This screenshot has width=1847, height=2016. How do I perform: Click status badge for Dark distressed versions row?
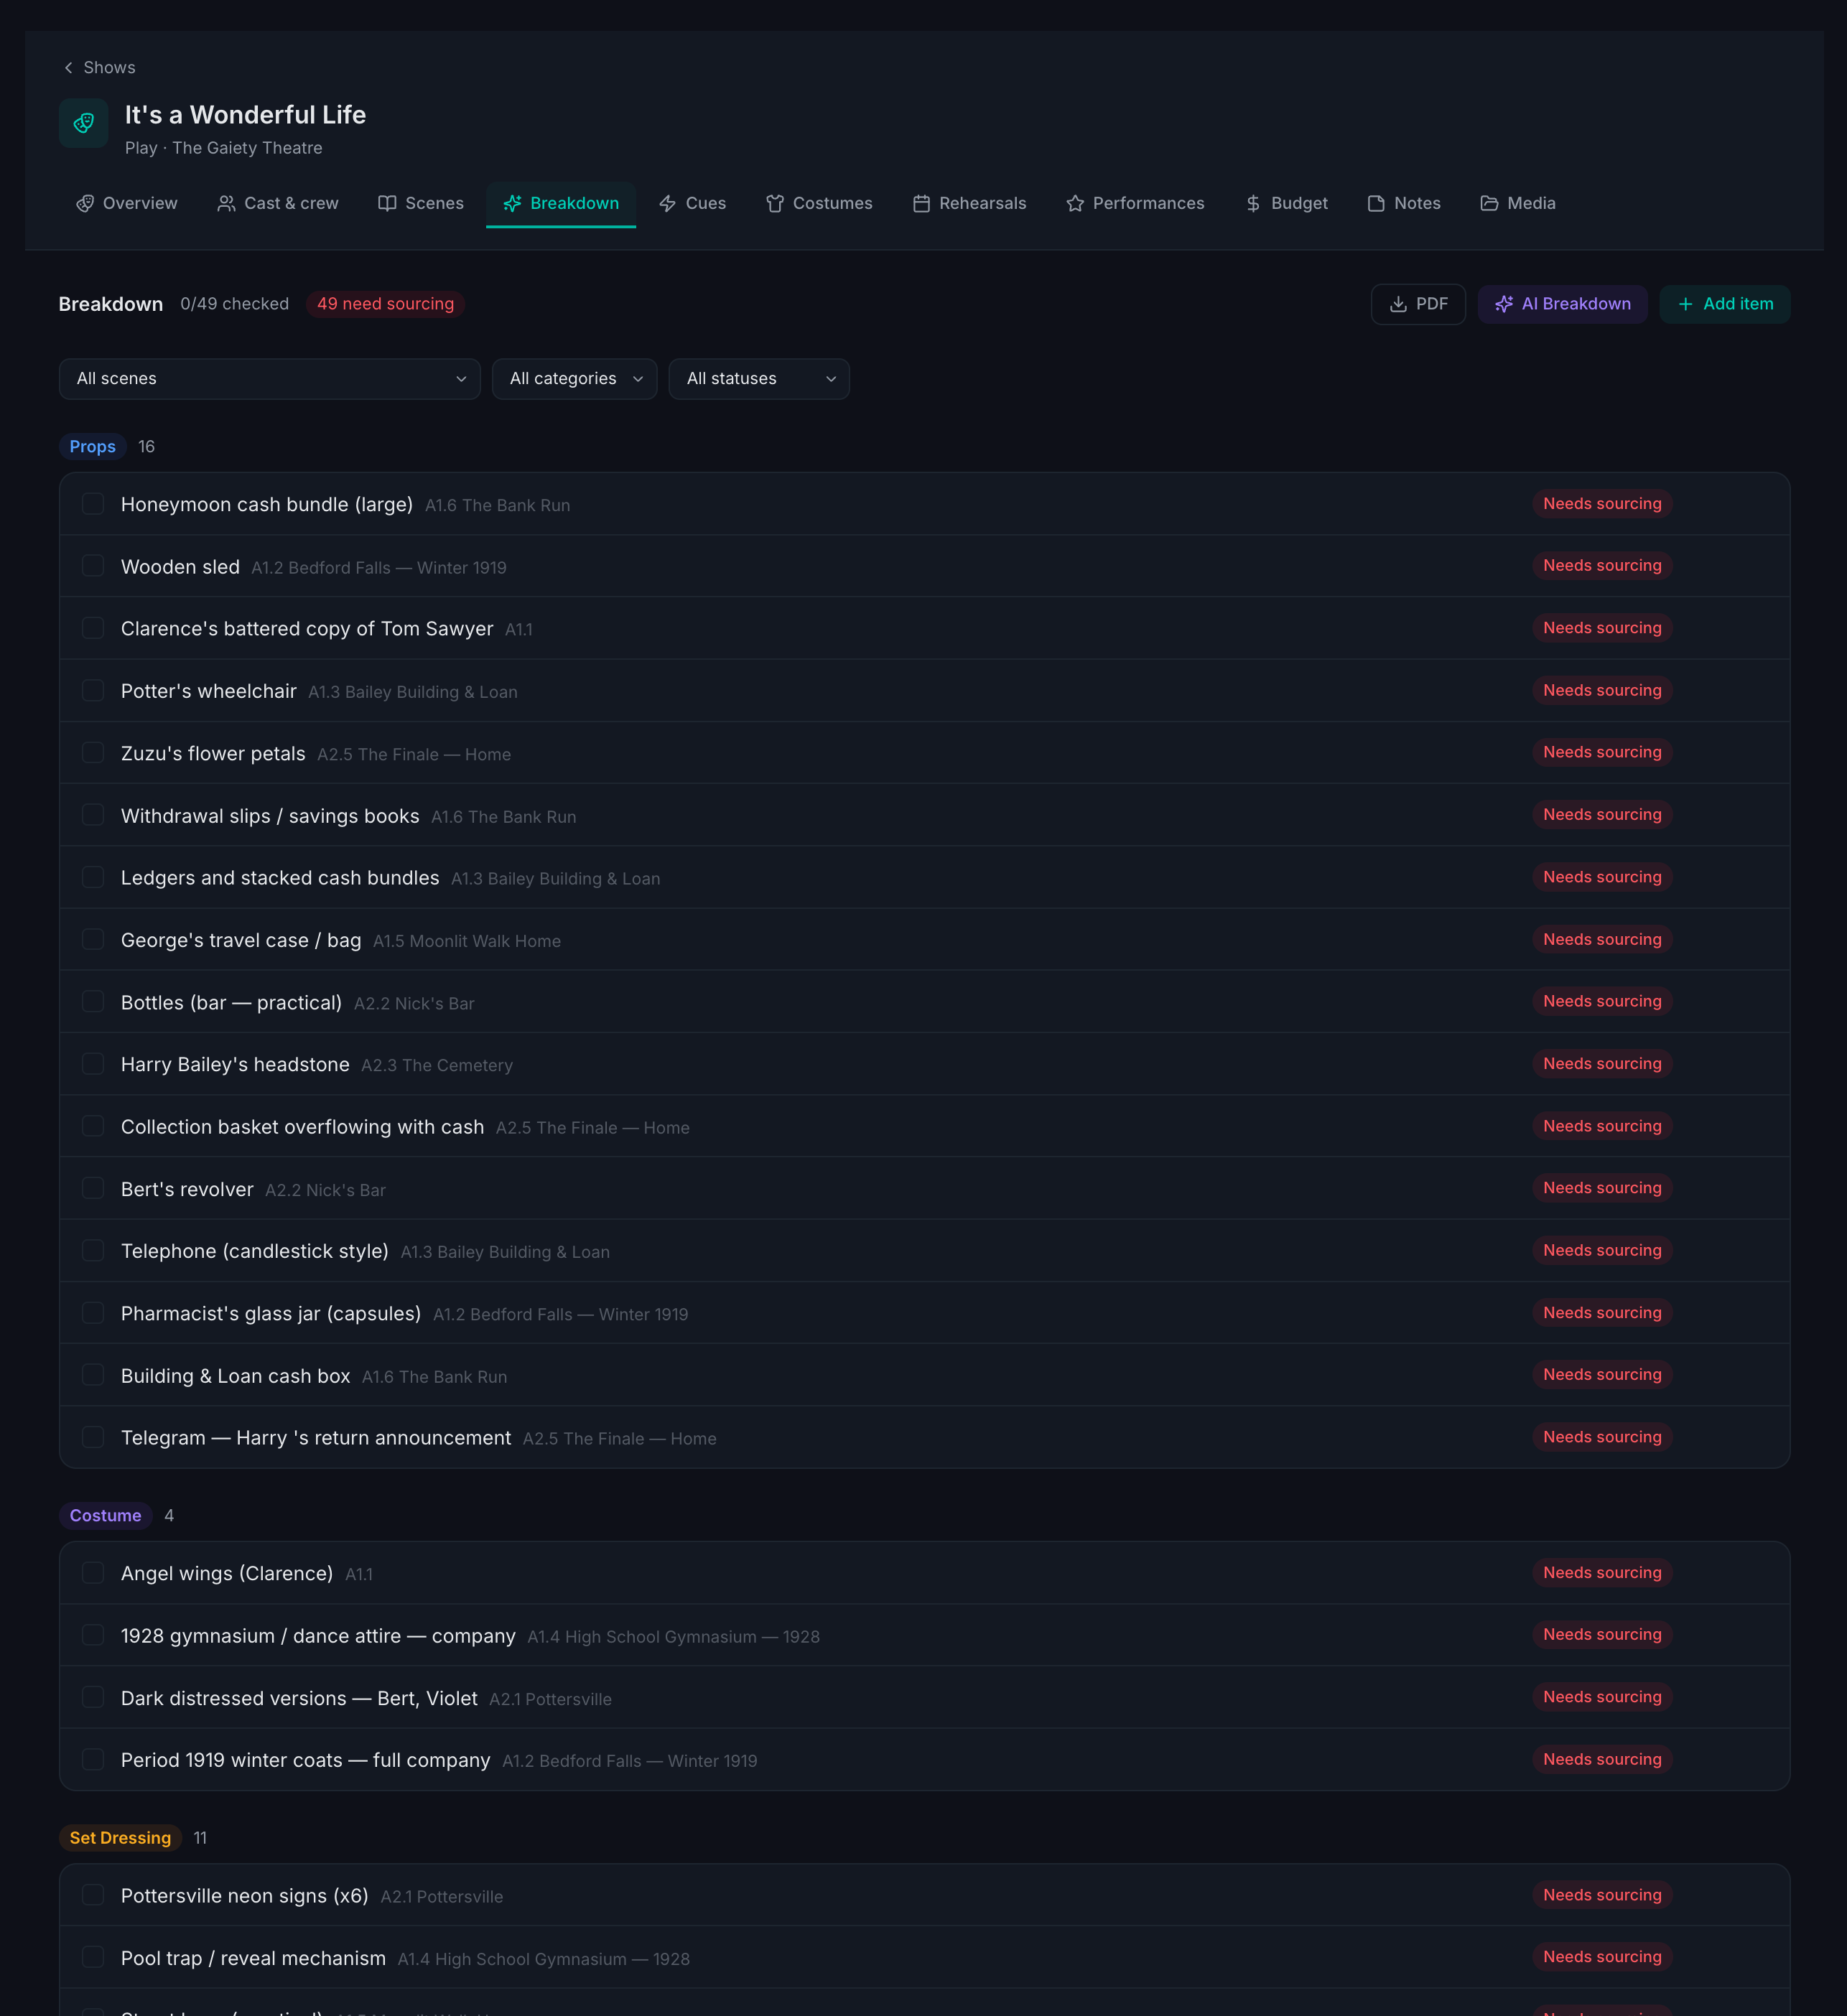pyautogui.click(x=1602, y=1697)
